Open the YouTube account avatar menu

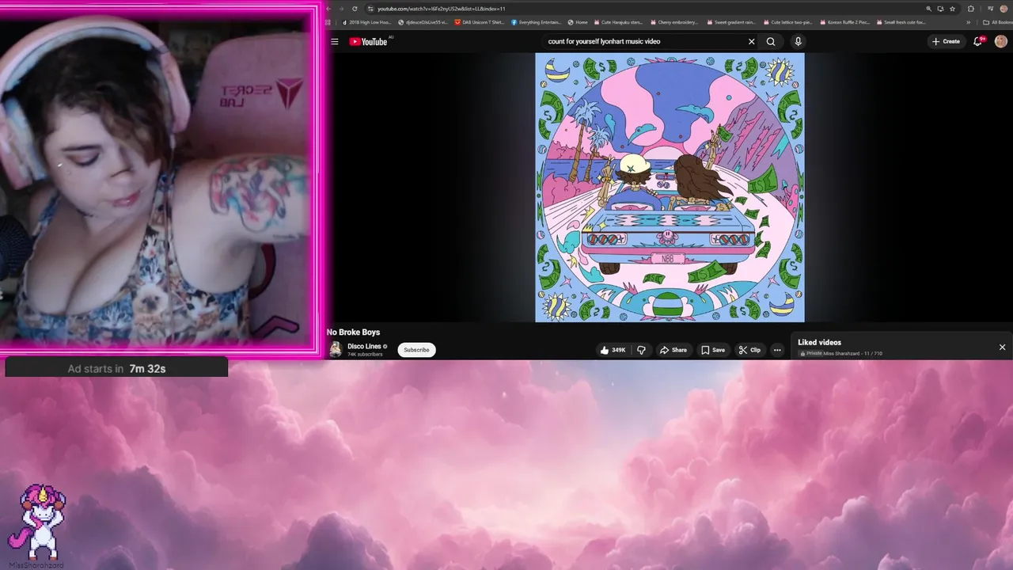click(x=1001, y=41)
